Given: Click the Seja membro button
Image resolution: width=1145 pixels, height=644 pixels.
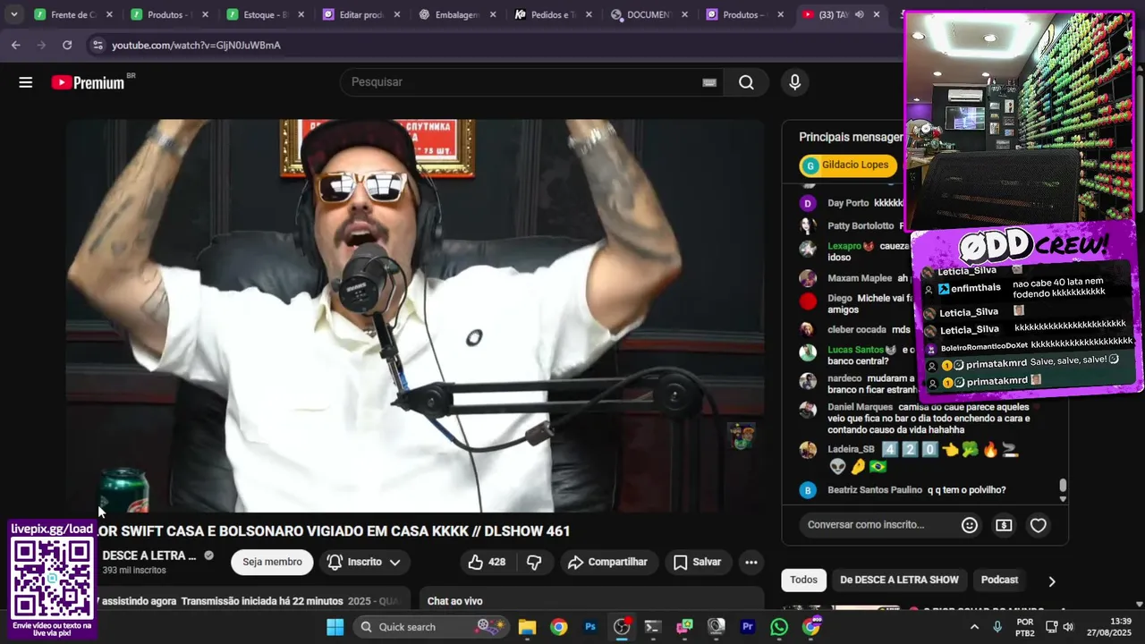Looking at the screenshot, I should click(272, 562).
